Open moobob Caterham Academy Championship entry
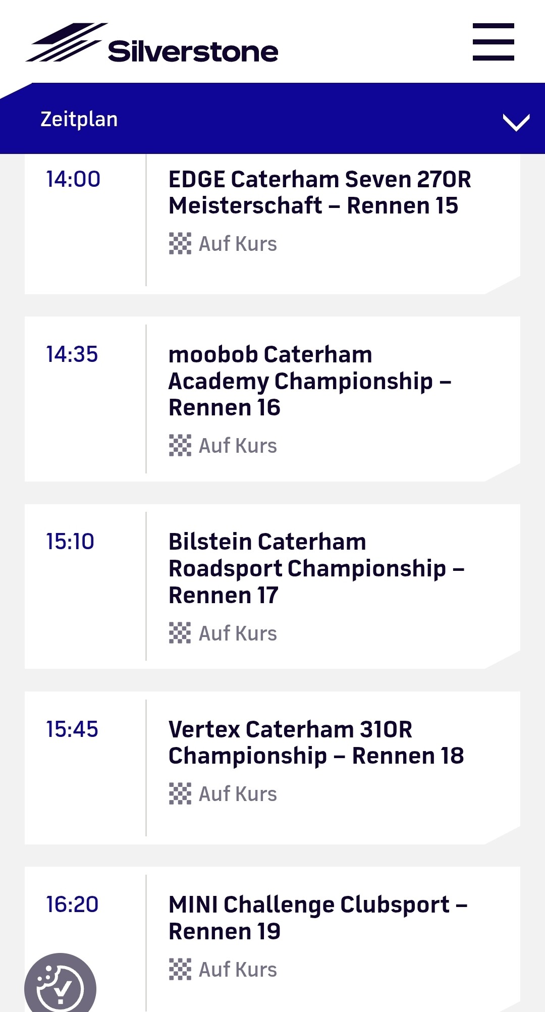This screenshot has width=545, height=1012. click(x=309, y=381)
